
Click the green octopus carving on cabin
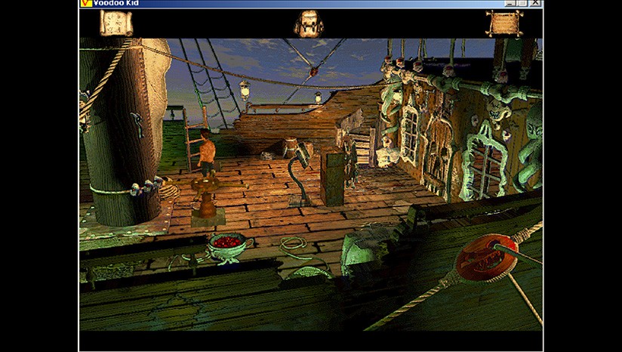[x=530, y=147]
